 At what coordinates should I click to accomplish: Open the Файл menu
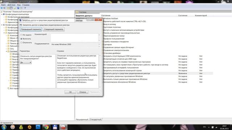tap(3, 5)
